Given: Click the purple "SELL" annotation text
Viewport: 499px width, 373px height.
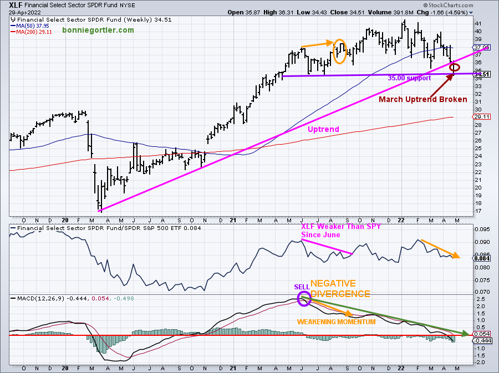Looking at the screenshot, I should point(302,287).
